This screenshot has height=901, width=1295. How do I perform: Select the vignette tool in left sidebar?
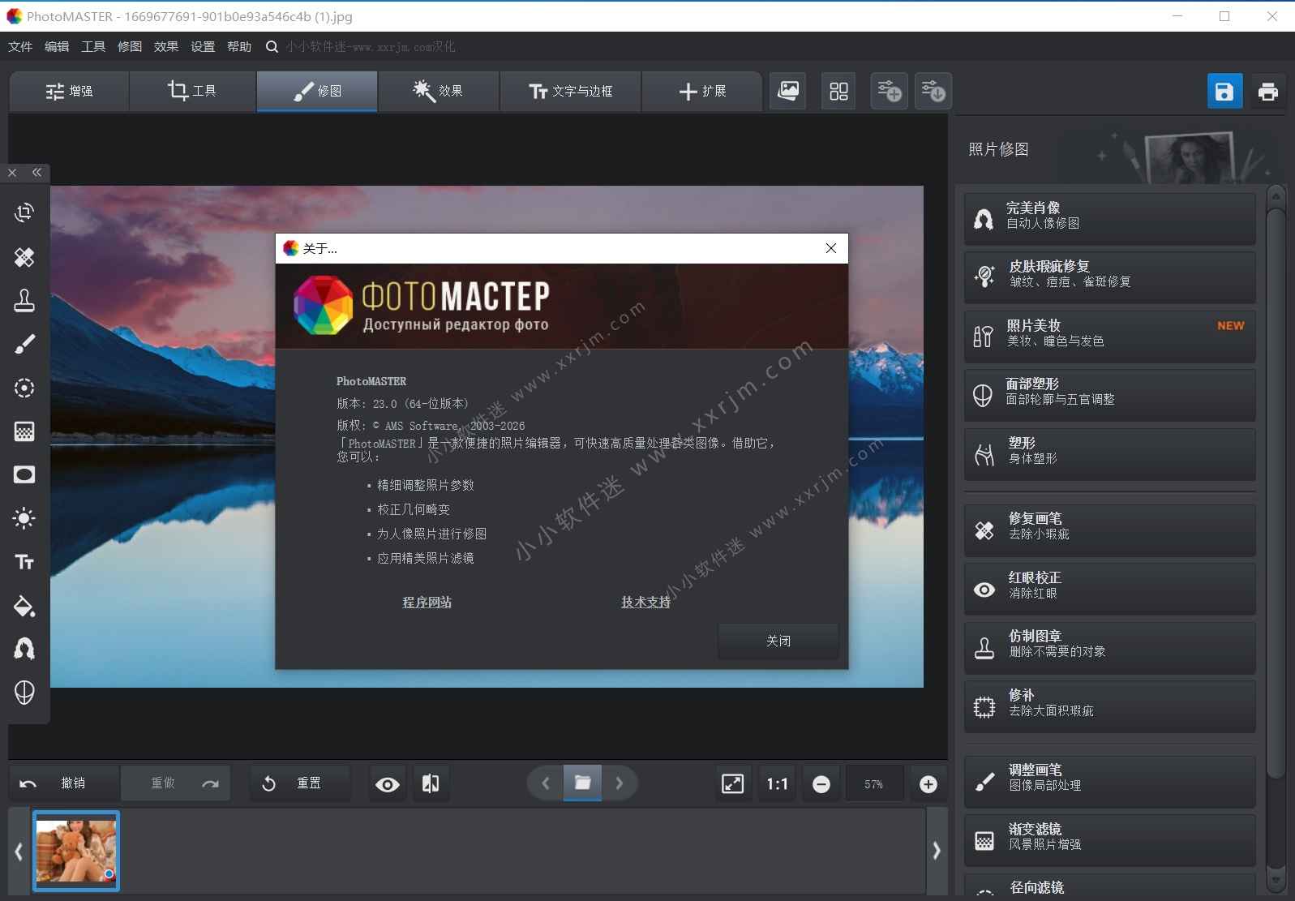[x=24, y=474]
